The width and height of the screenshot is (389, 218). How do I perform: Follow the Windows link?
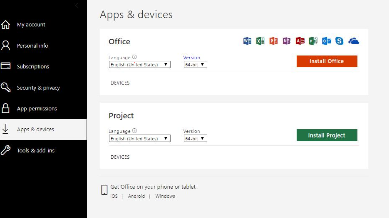click(165, 196)
